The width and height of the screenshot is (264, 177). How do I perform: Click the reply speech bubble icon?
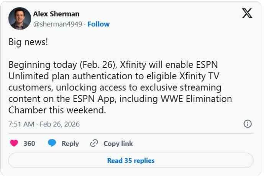pos(52,144)
